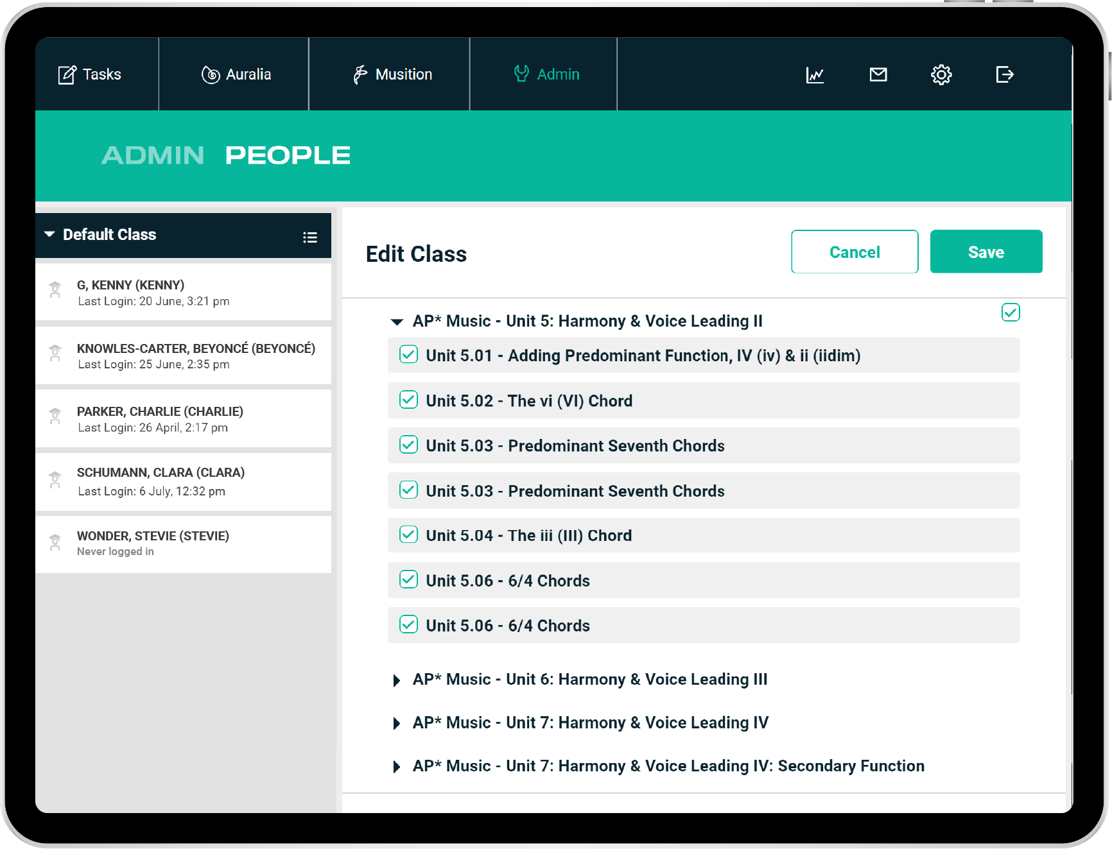The image size is (1112, 849).
Task: Collapse the Default Class dropdown arrow
Action: click(49, 235)
